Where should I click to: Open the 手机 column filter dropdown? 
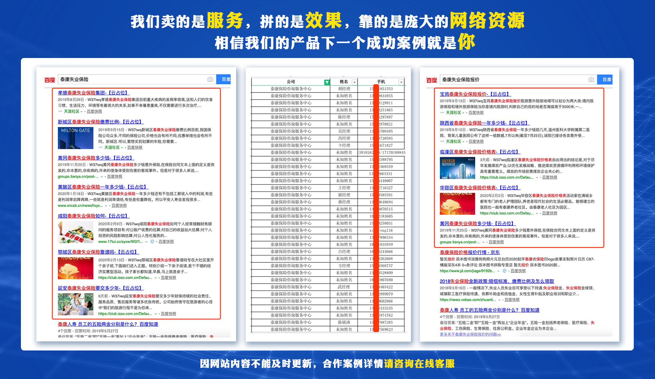401,82
